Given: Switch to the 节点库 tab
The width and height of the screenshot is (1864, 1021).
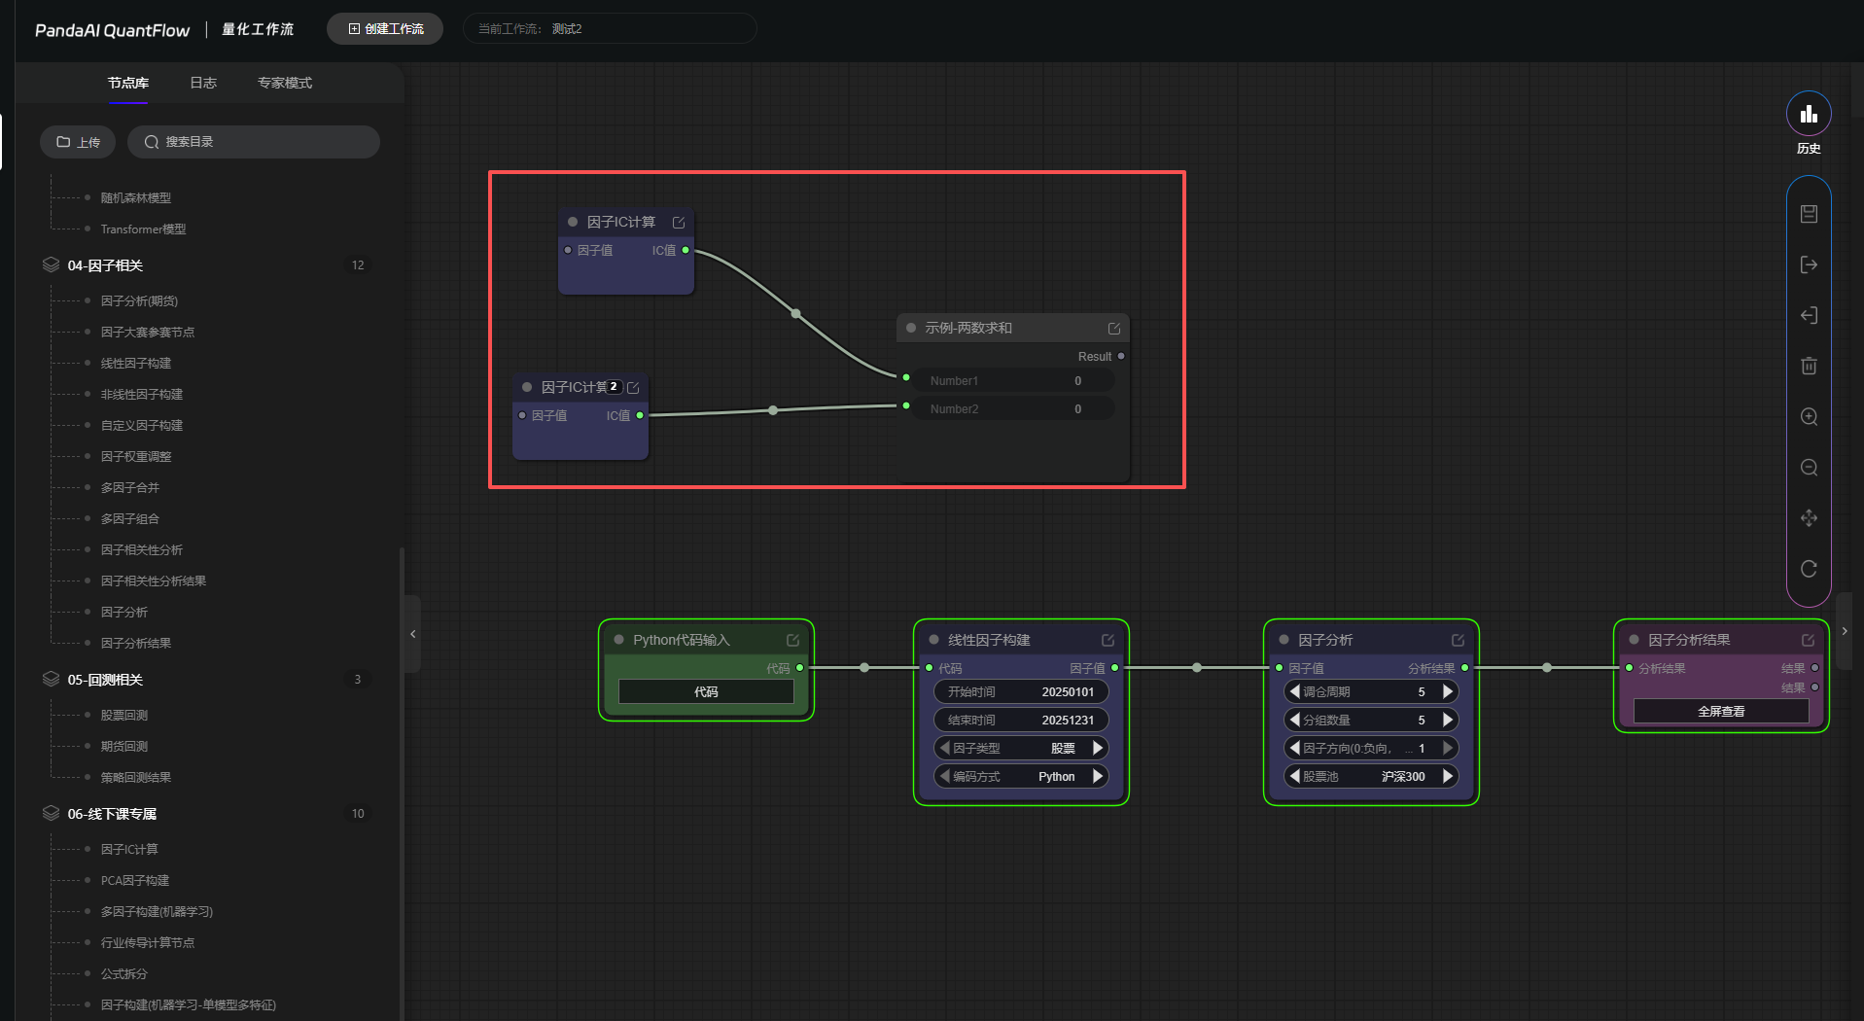Looking at the screenshot, I should pos(128,83).
